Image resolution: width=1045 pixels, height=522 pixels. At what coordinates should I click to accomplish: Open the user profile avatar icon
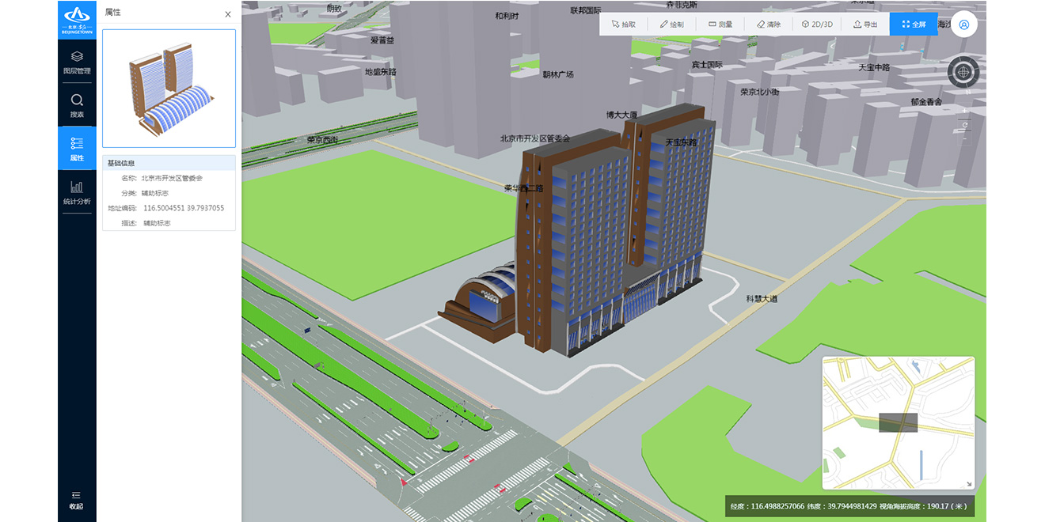click(963, 25)
